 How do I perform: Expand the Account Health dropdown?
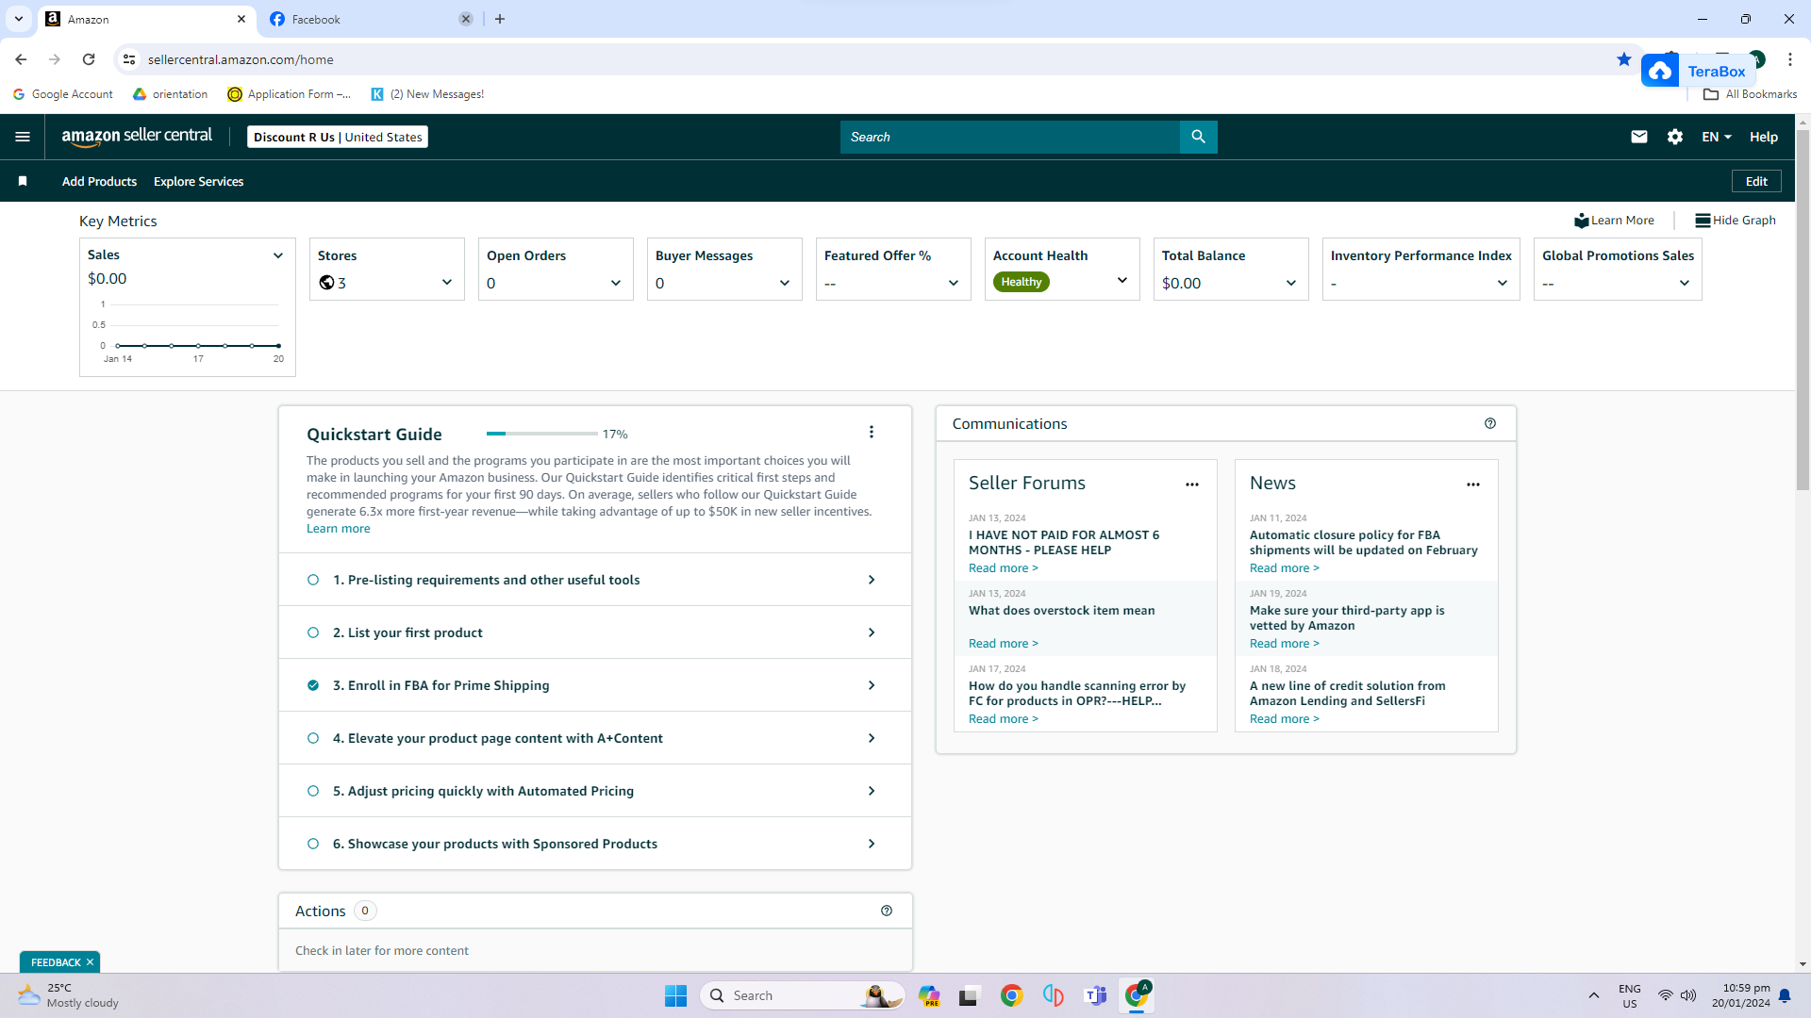point(1122,281)
